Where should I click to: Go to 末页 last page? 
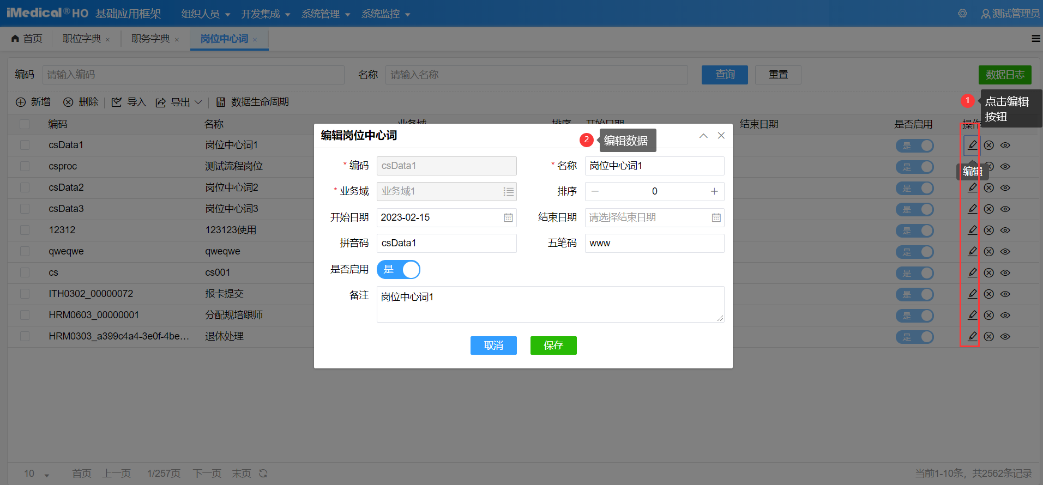tap(242, 474)
